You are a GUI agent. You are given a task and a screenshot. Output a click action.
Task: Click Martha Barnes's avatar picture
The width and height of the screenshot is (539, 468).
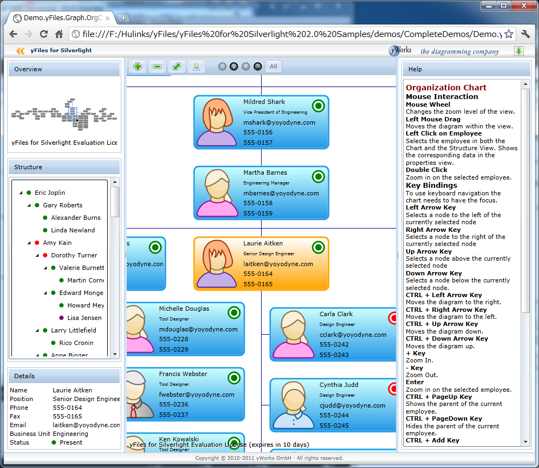click(x=217, y=193)
